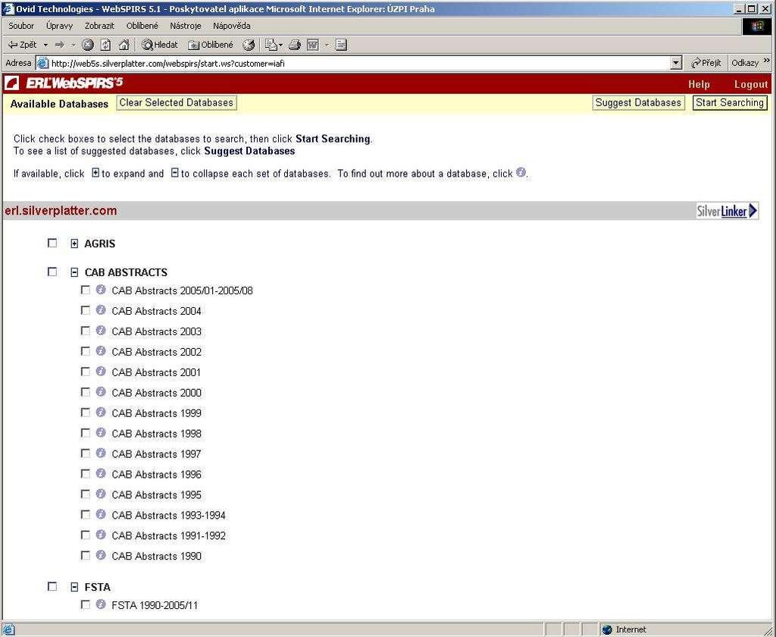Open the Nápověda menu
This screenshot has width=776, height=637.
(232, 26)
